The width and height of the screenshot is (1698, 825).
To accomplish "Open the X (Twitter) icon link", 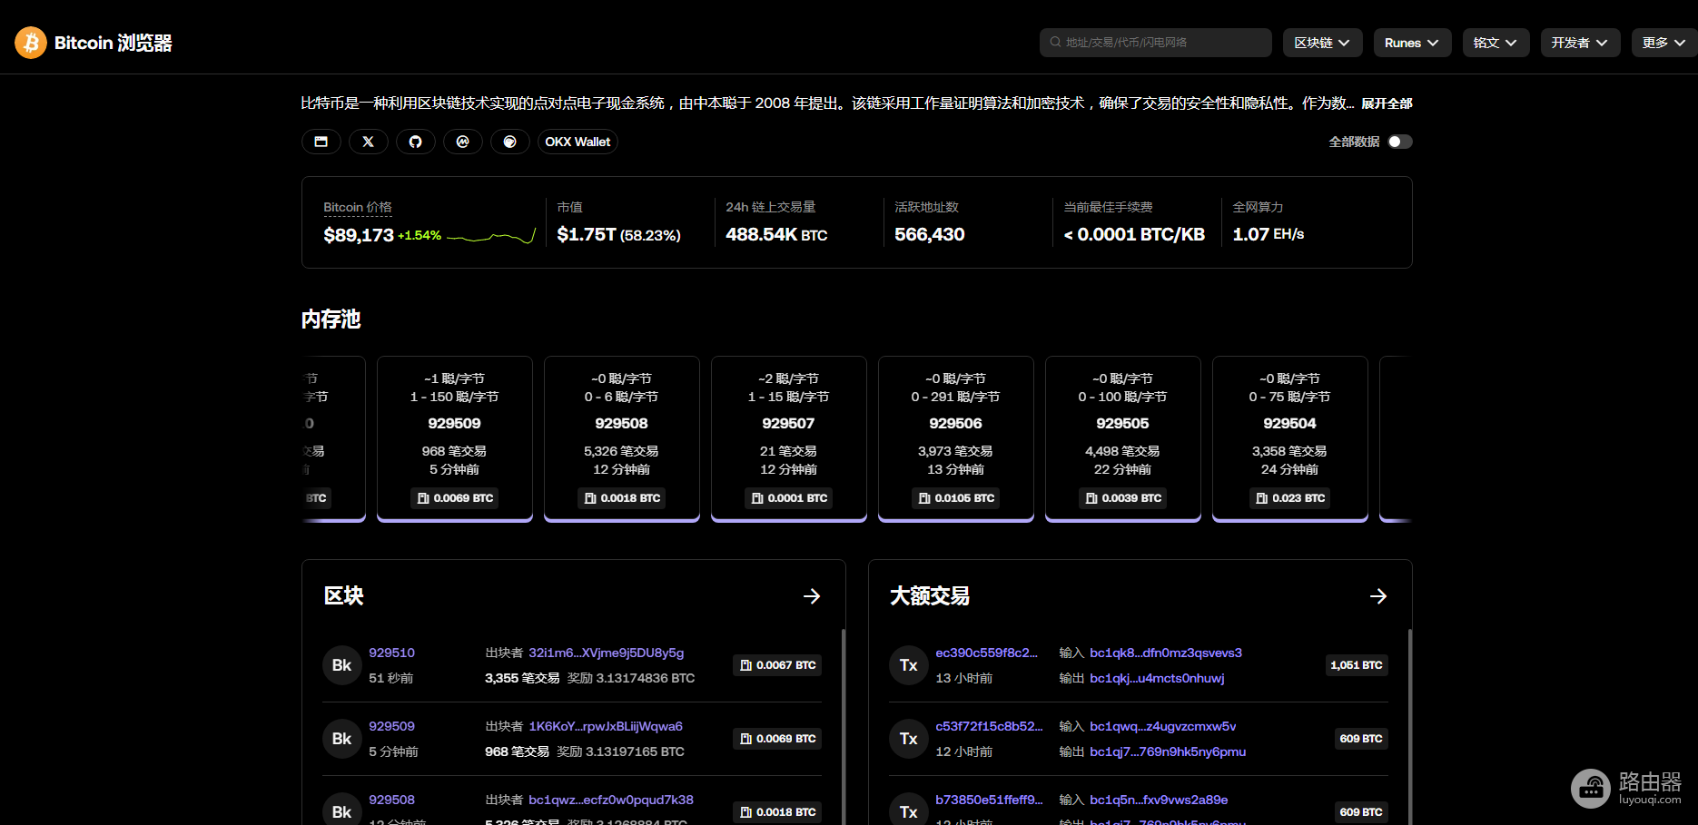I will (x=369, y=142).
